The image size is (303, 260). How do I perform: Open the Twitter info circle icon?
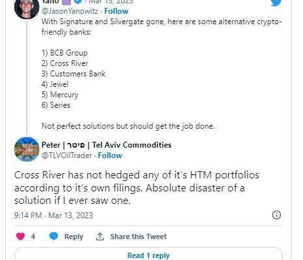[x=276, y=215]
